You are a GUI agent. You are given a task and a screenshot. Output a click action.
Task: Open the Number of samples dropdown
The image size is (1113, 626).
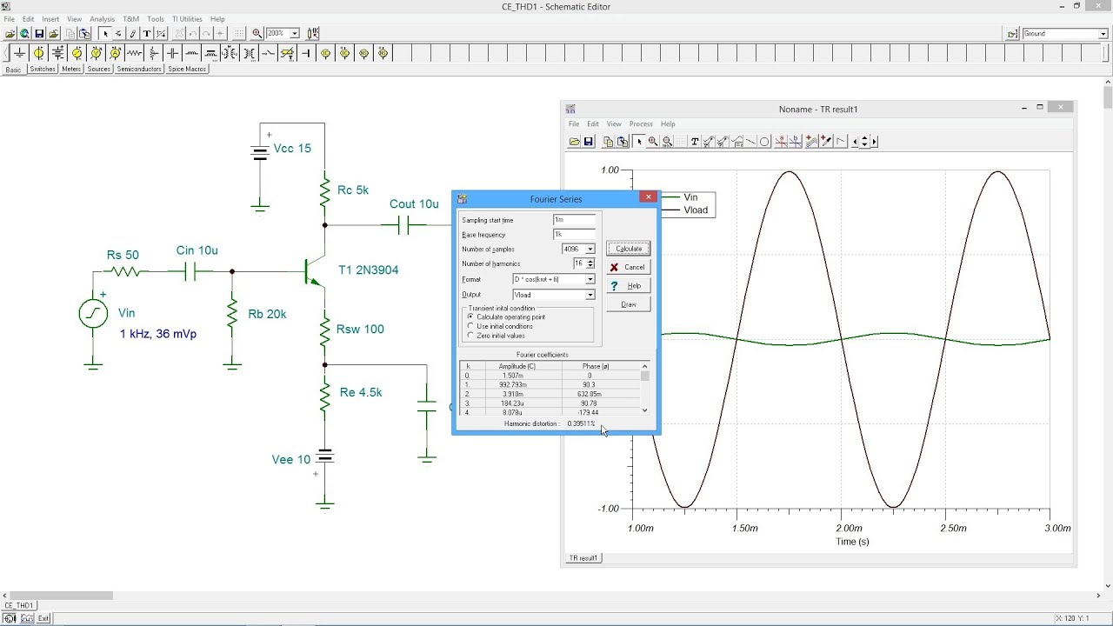point(590,250)
